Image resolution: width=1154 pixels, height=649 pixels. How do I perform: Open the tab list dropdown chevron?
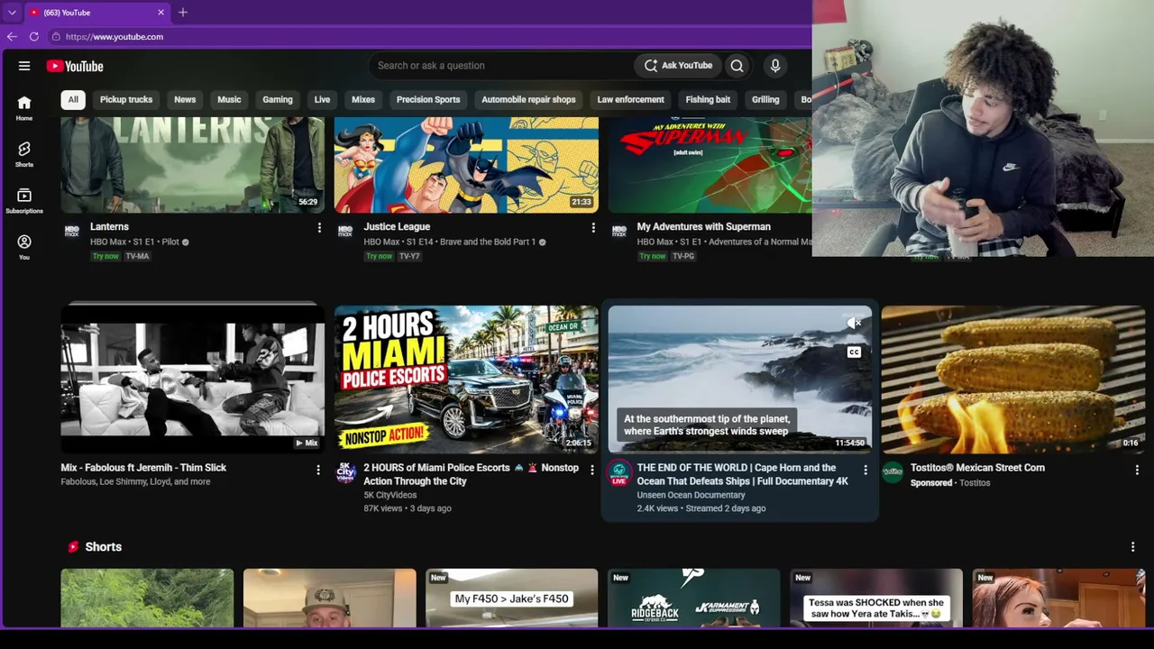(x=12, y=13)
